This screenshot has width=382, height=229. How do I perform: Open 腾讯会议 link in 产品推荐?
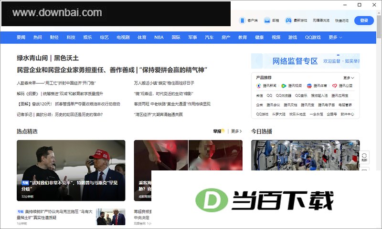point(273,105)
